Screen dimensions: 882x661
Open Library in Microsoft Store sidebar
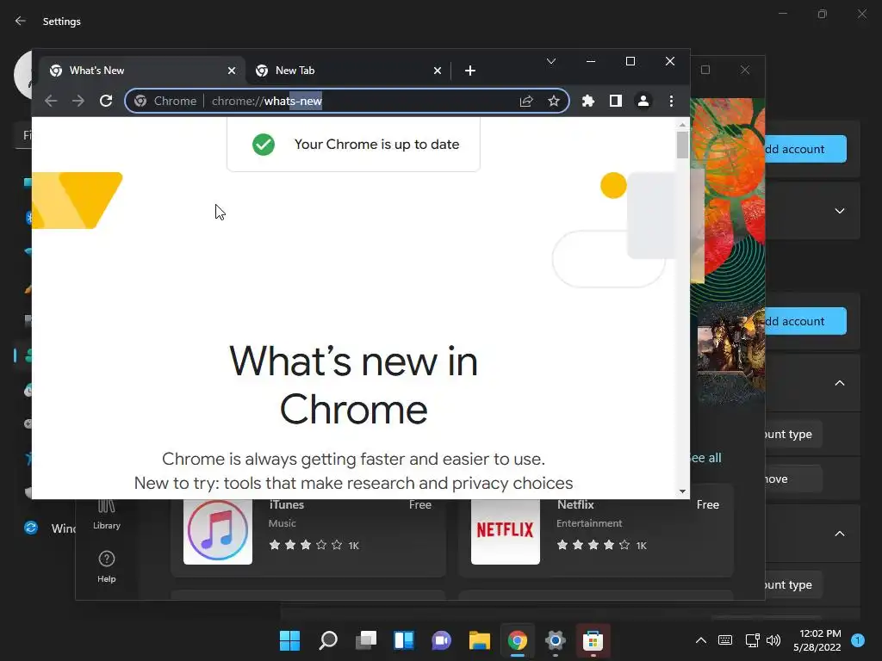[106, 515]
